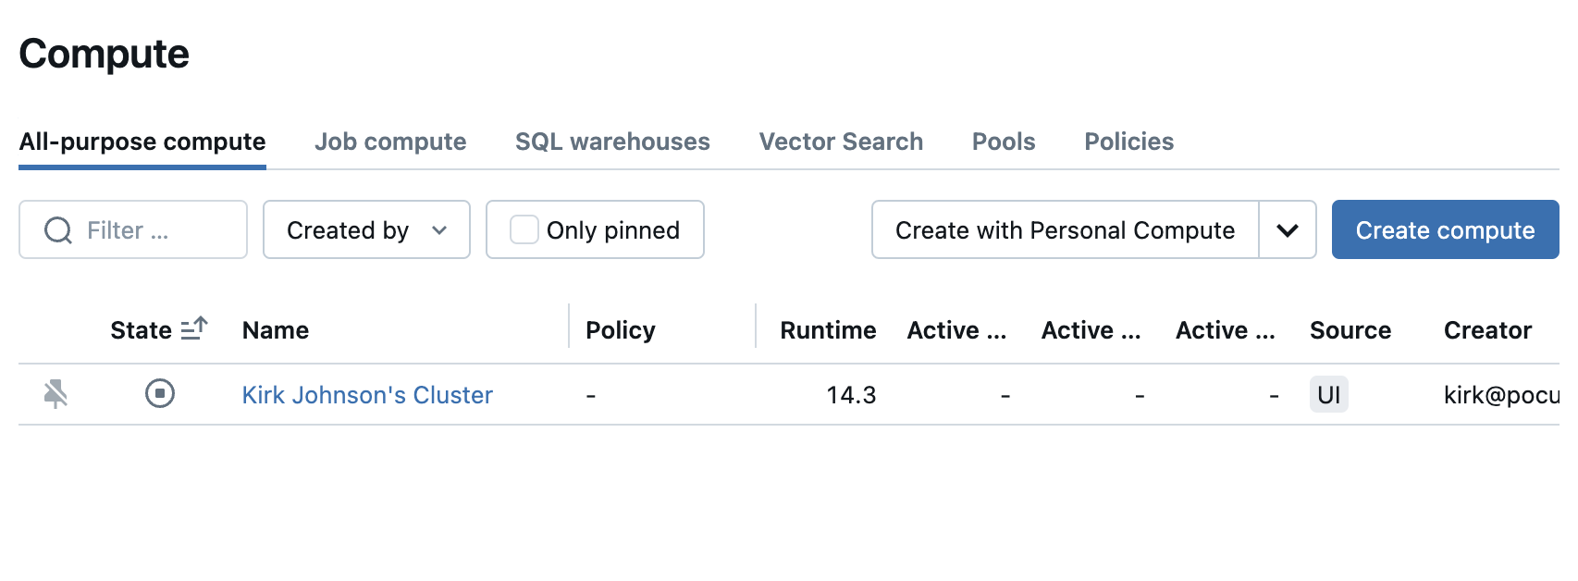Select the Pools tab
The height and width of the screenshot is (581, 1578).
pyautogui.click(x=1004, y=142)
